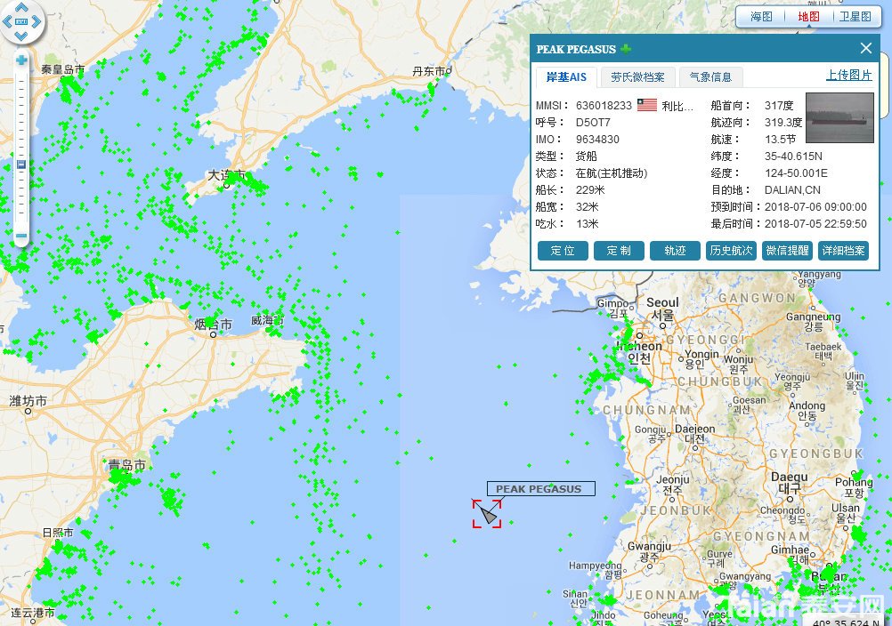This screenshot has width=892, height=626.
Task: Click the latitude value 35-40.615N
Action: [x=793, y=156]
